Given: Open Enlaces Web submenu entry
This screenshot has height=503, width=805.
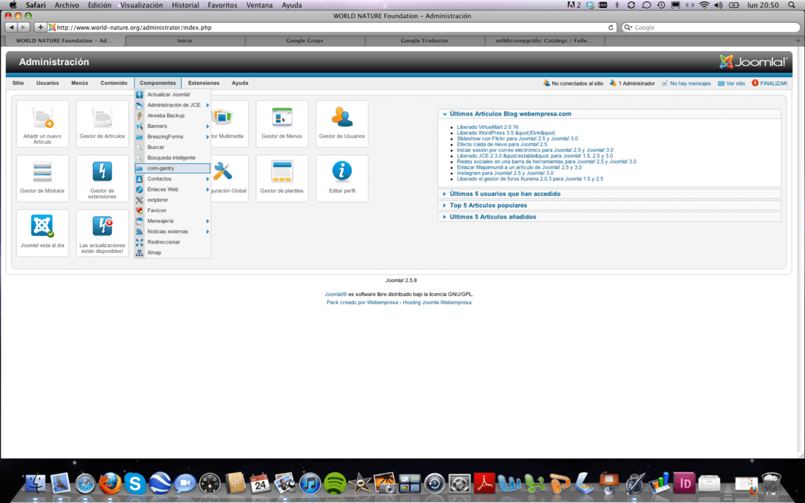Looking at the screenshot, I should pyautogui.click(x=173, y=189).
